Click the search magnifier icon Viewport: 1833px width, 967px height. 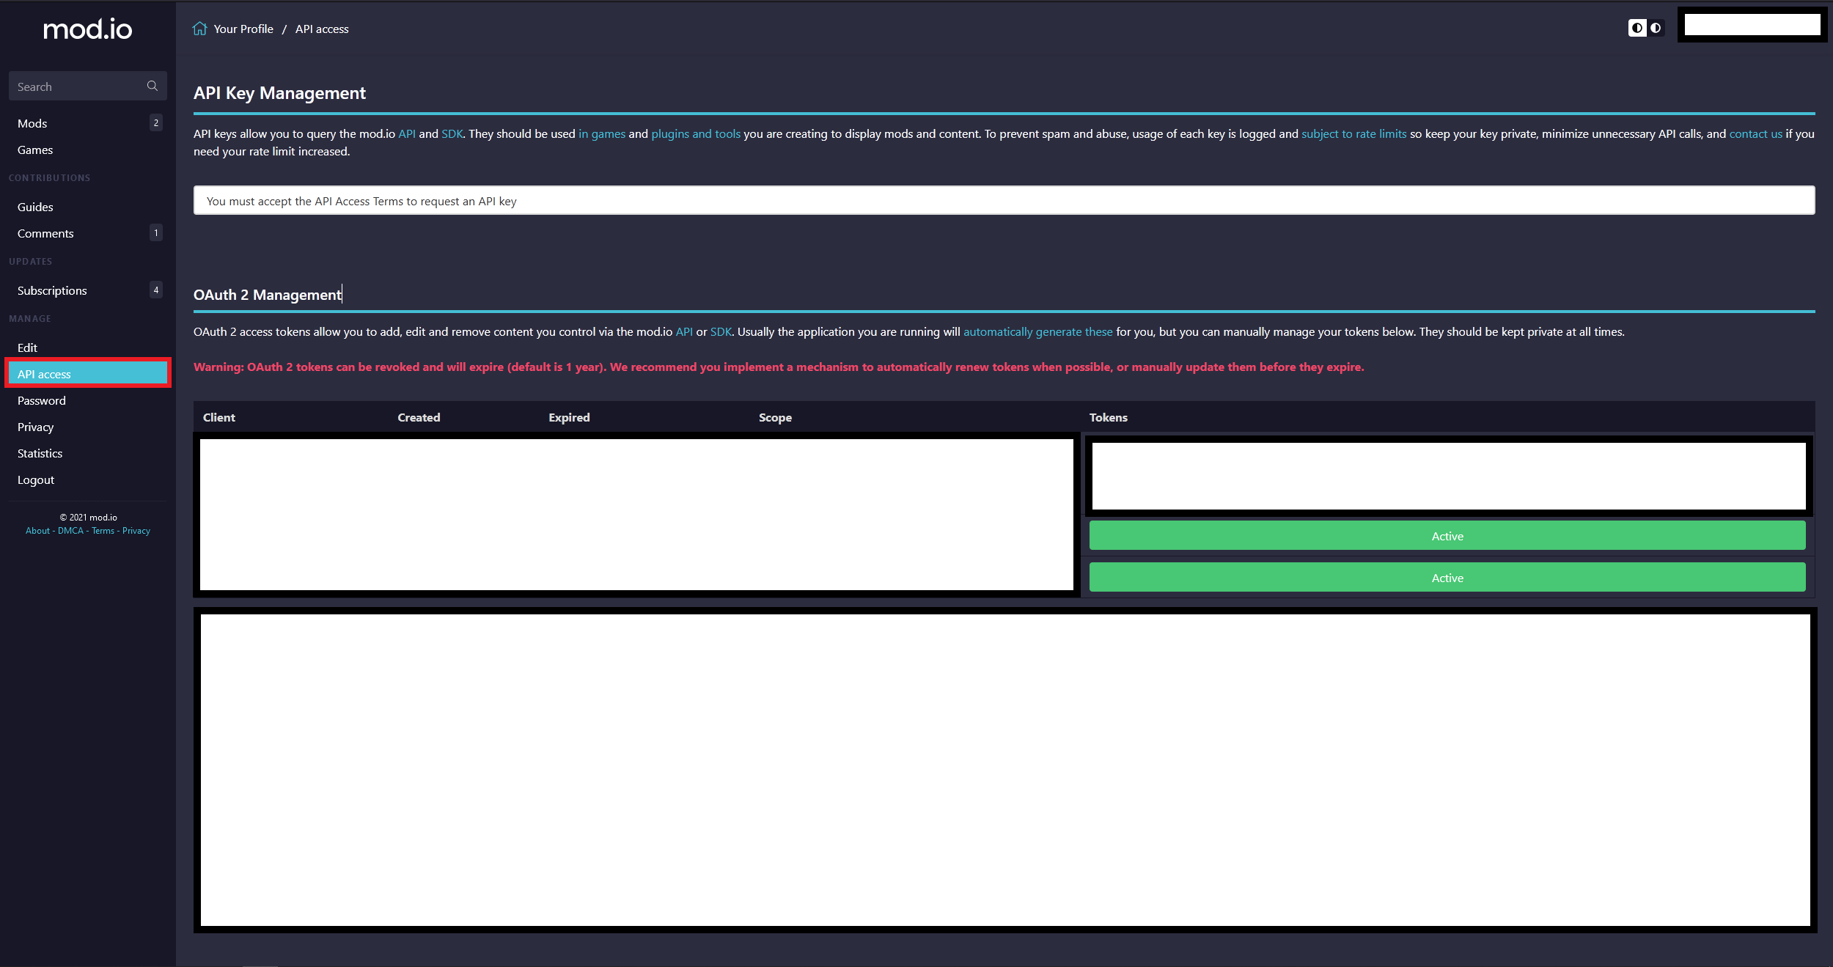(x=152, y=86)
